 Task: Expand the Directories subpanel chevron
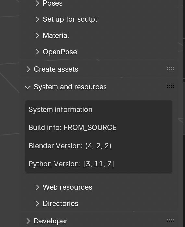point(37,203)
